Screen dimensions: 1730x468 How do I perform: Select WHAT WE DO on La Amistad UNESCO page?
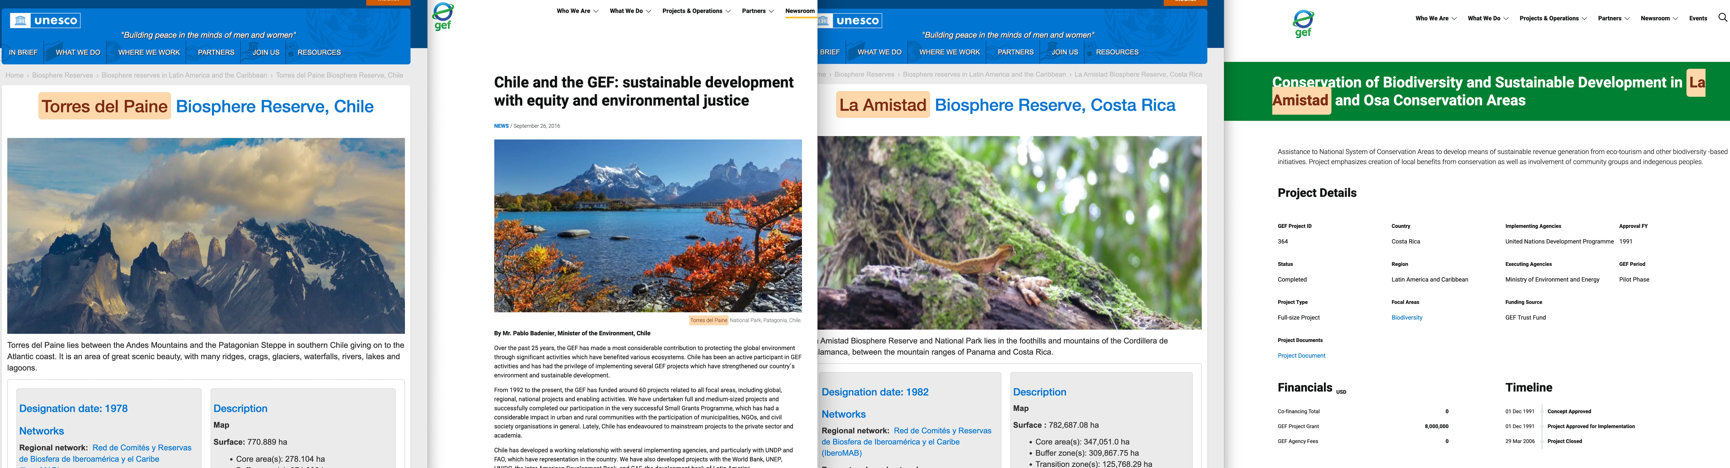[x=879, y=52]
